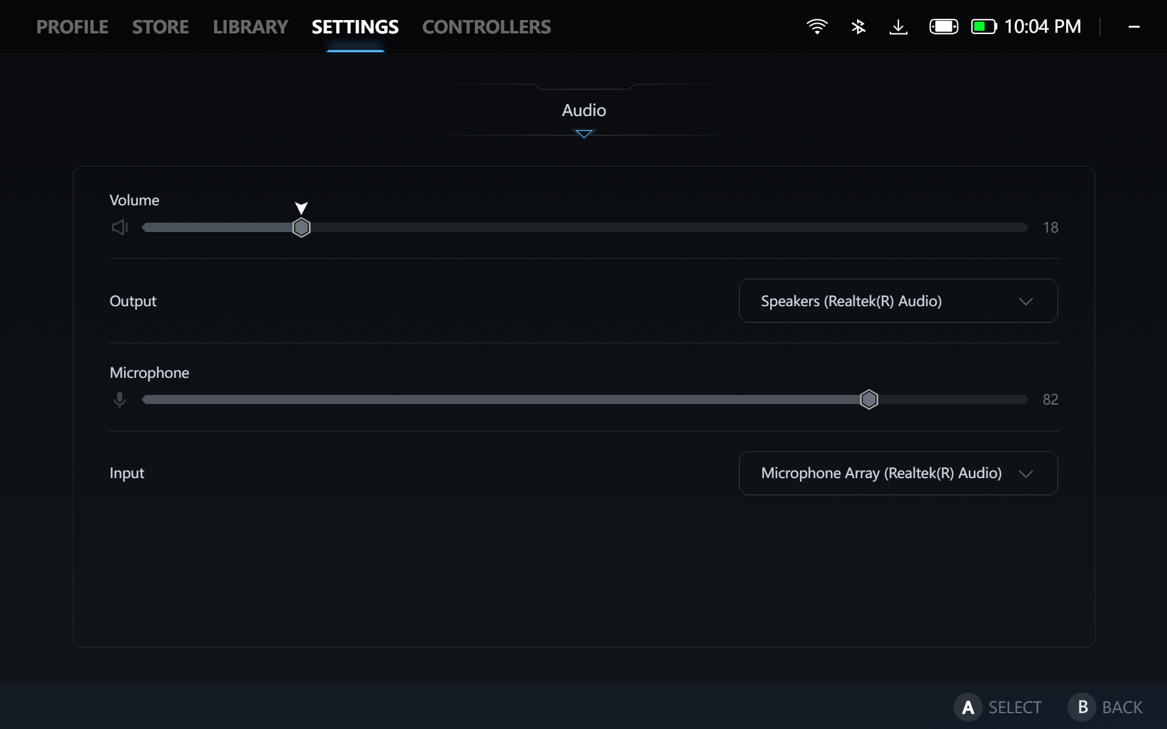
Task: Click the B Back button icon
Action: click(1082, 707)
